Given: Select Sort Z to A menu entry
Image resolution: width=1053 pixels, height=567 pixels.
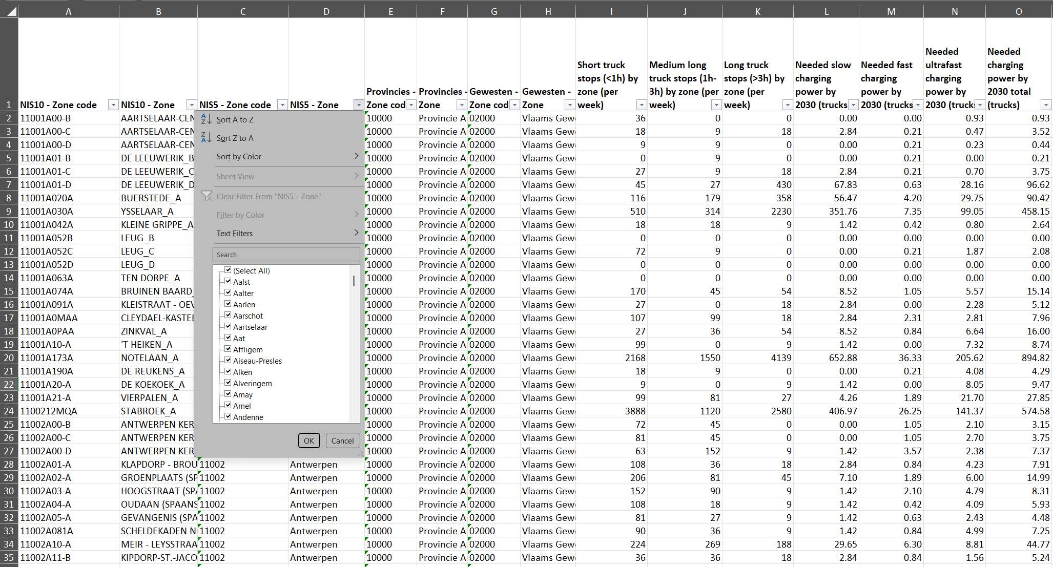Looking at the screenshot, I should pyautogui.click(x=235, y=138).
